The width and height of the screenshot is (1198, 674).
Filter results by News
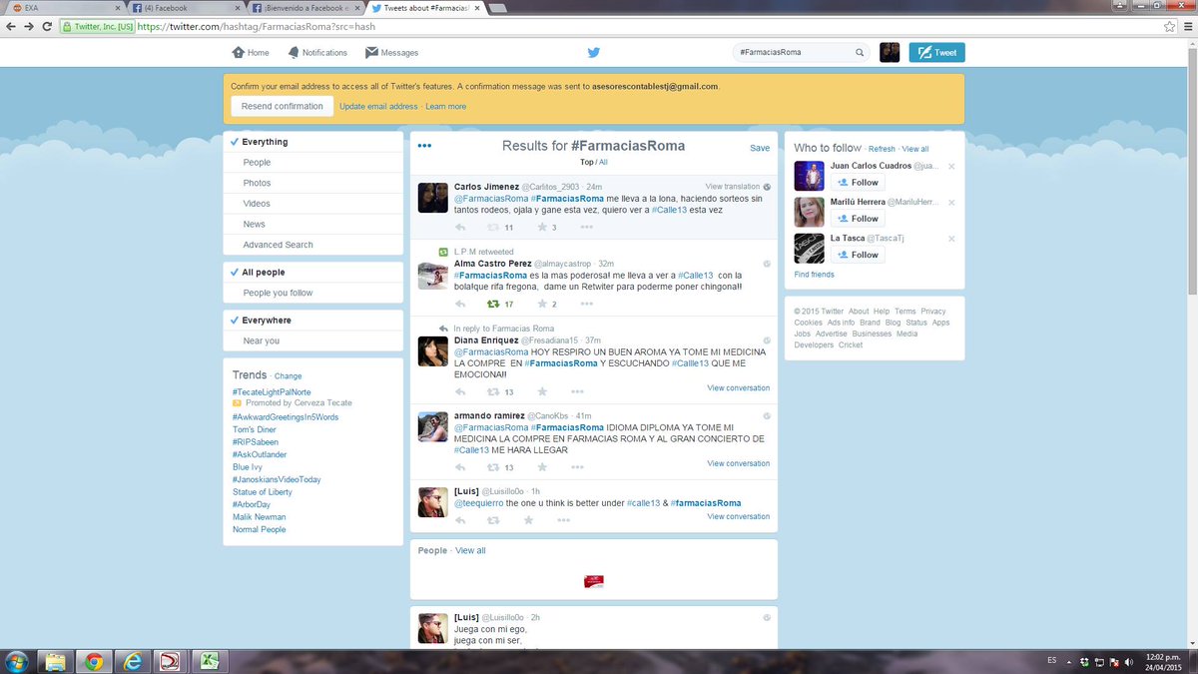pos(313,224)
